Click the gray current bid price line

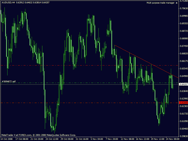pos(90,84)
